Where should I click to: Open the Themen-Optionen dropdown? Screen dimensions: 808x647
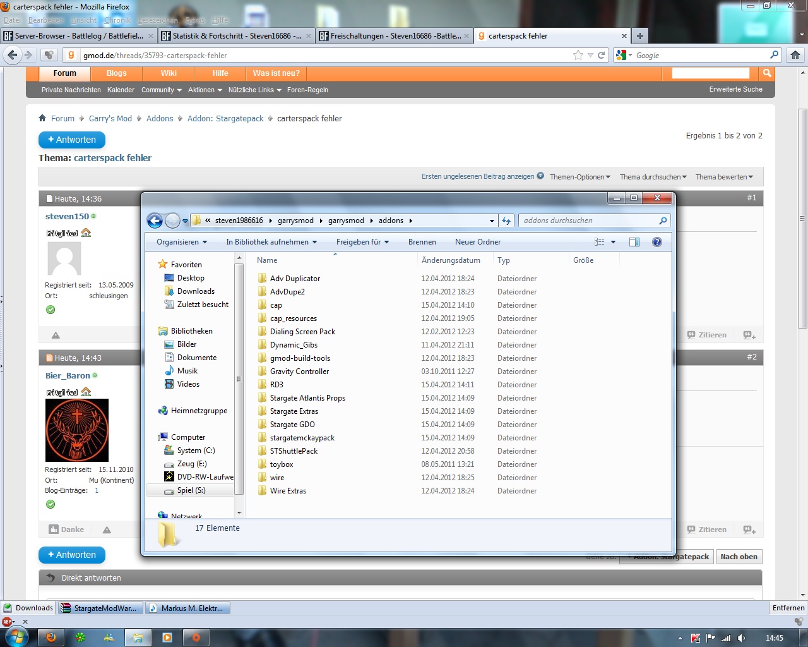point(579,177)
